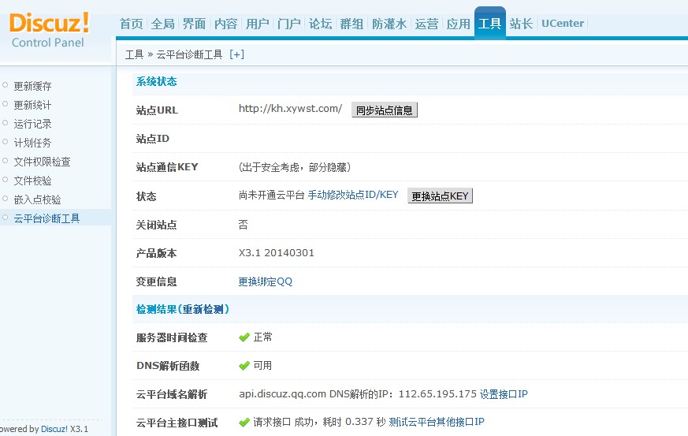Viewport: 688px width, 436px height.
Task: Select 云平台诊断工具 in the sidebar
Action: tap(46, 218)
